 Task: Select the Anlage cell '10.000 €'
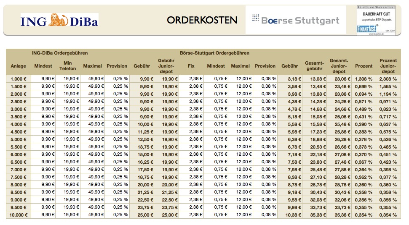click(x=19, y=215)
